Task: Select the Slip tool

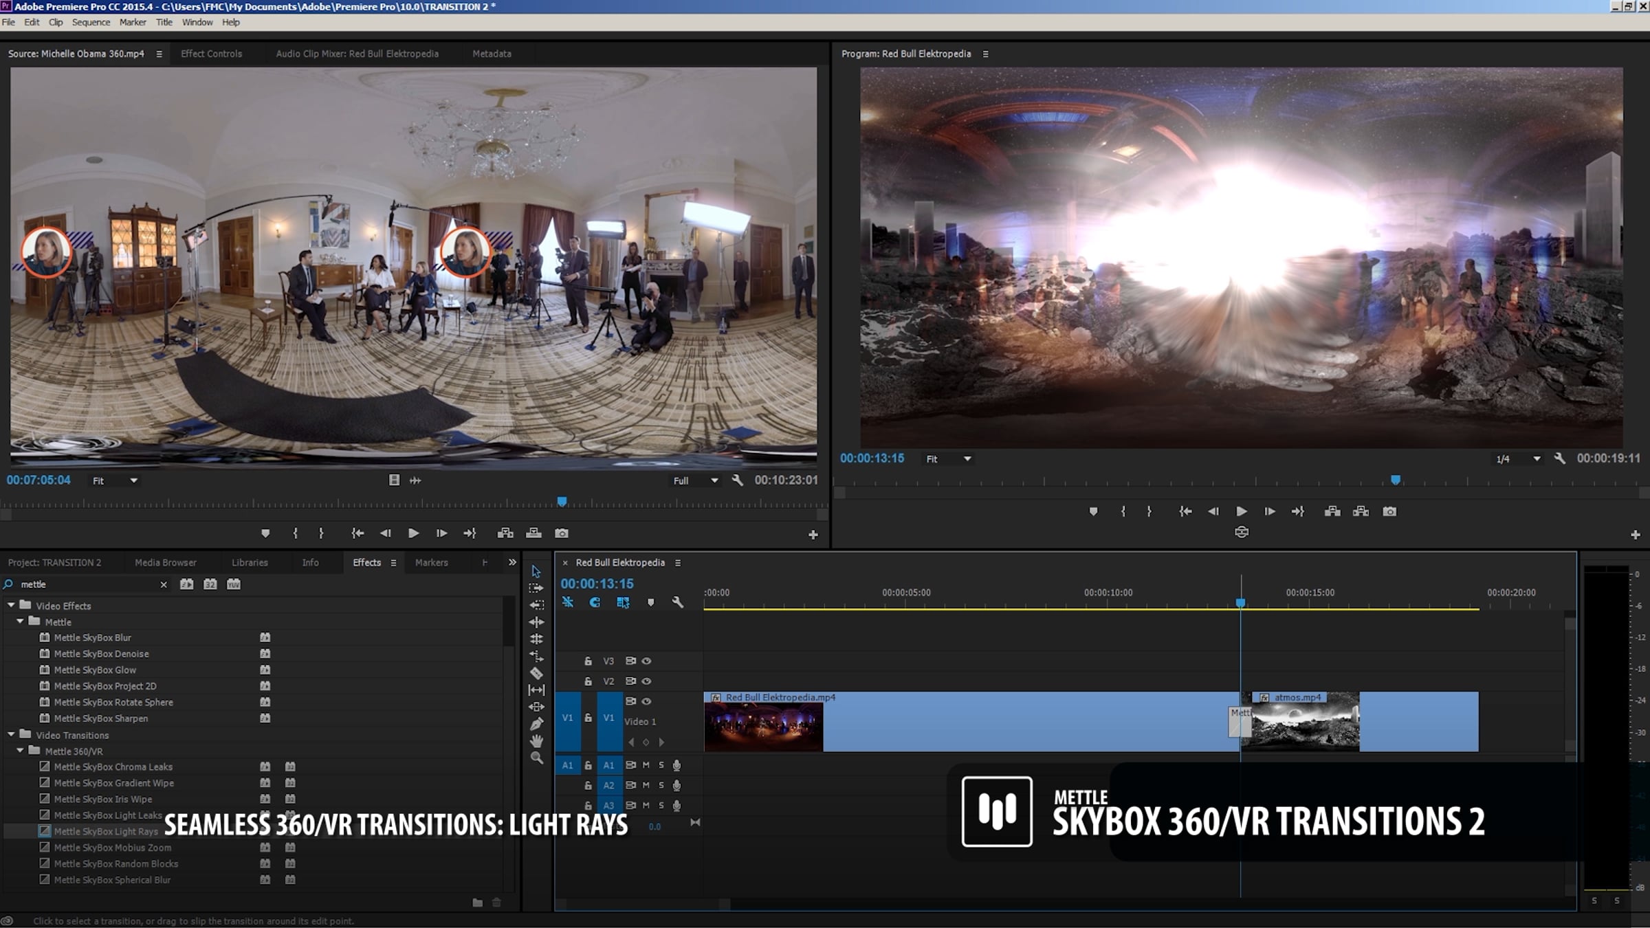Action: coord(536,690)
